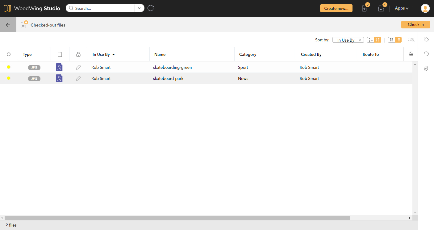Screen dimensions: 434x230
Task: Click the Checked-out files document icon
Action: click(x=24, y=25)
